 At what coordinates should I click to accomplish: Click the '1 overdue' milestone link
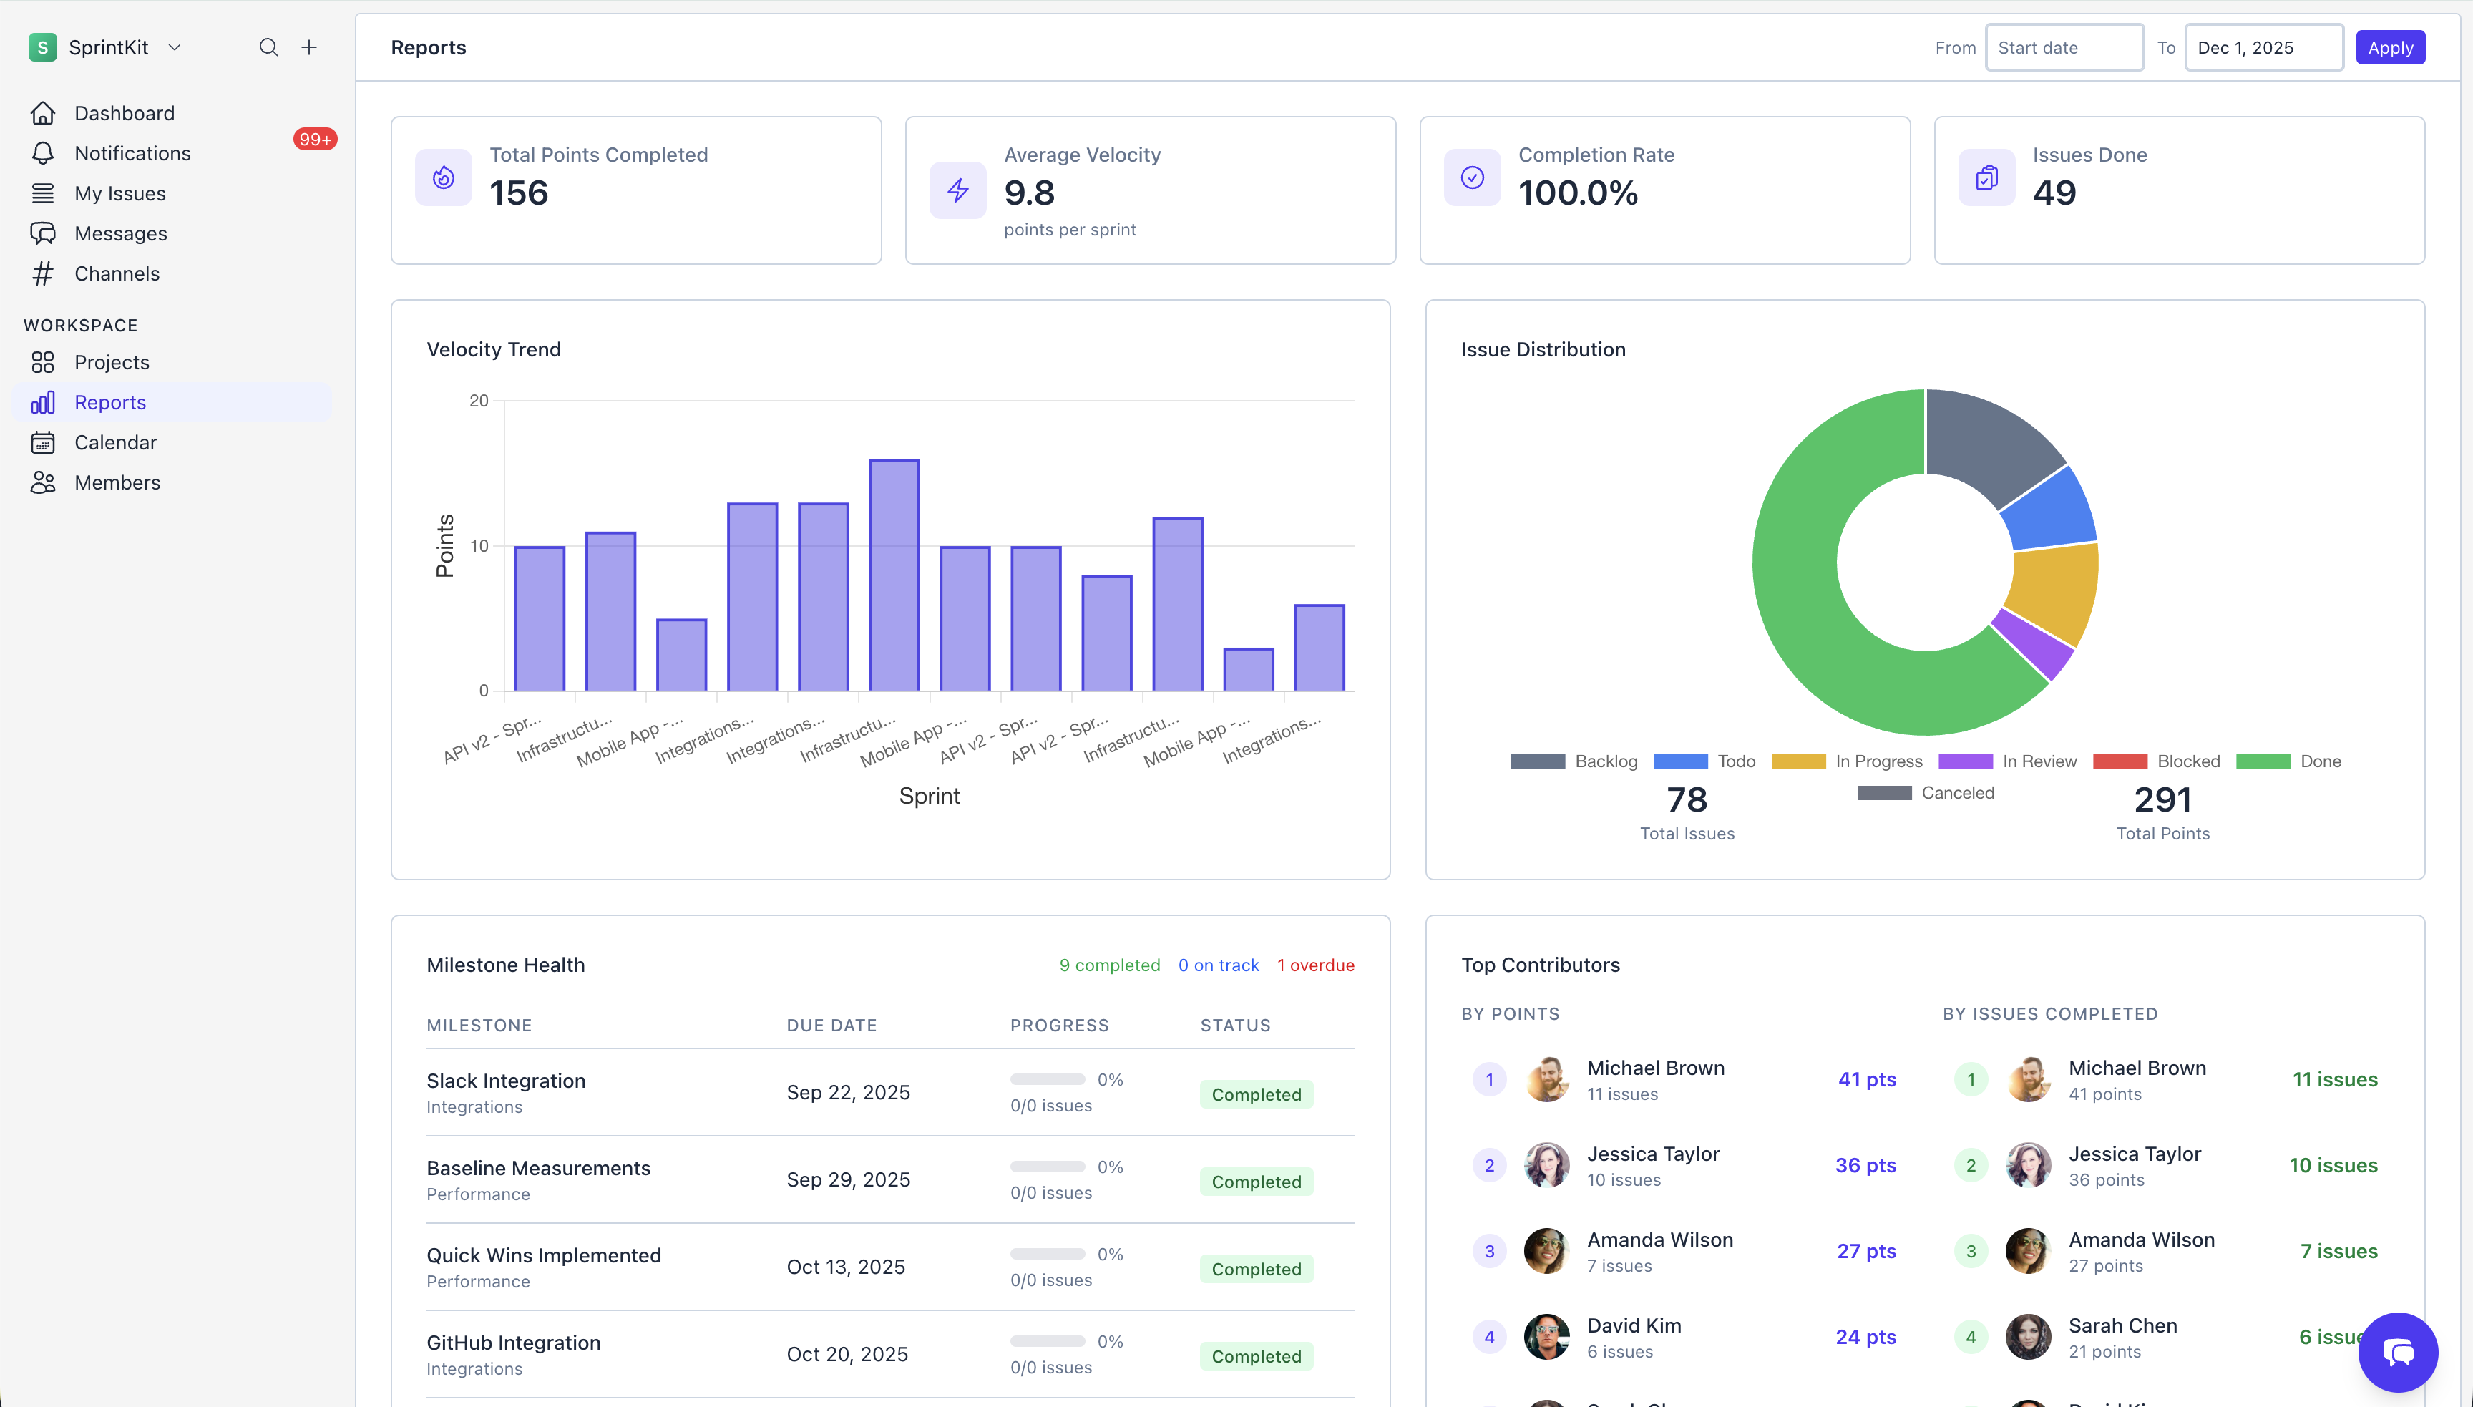pyautogui.click(x=1316, y=965)
